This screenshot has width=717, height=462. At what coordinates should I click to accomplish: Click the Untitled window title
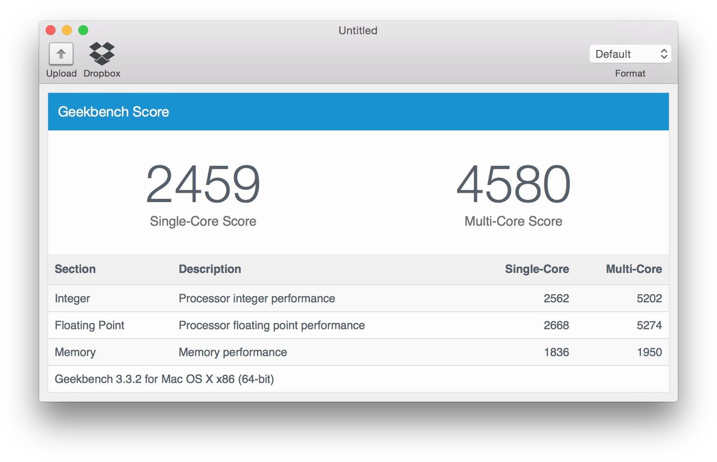coord(358,30)
